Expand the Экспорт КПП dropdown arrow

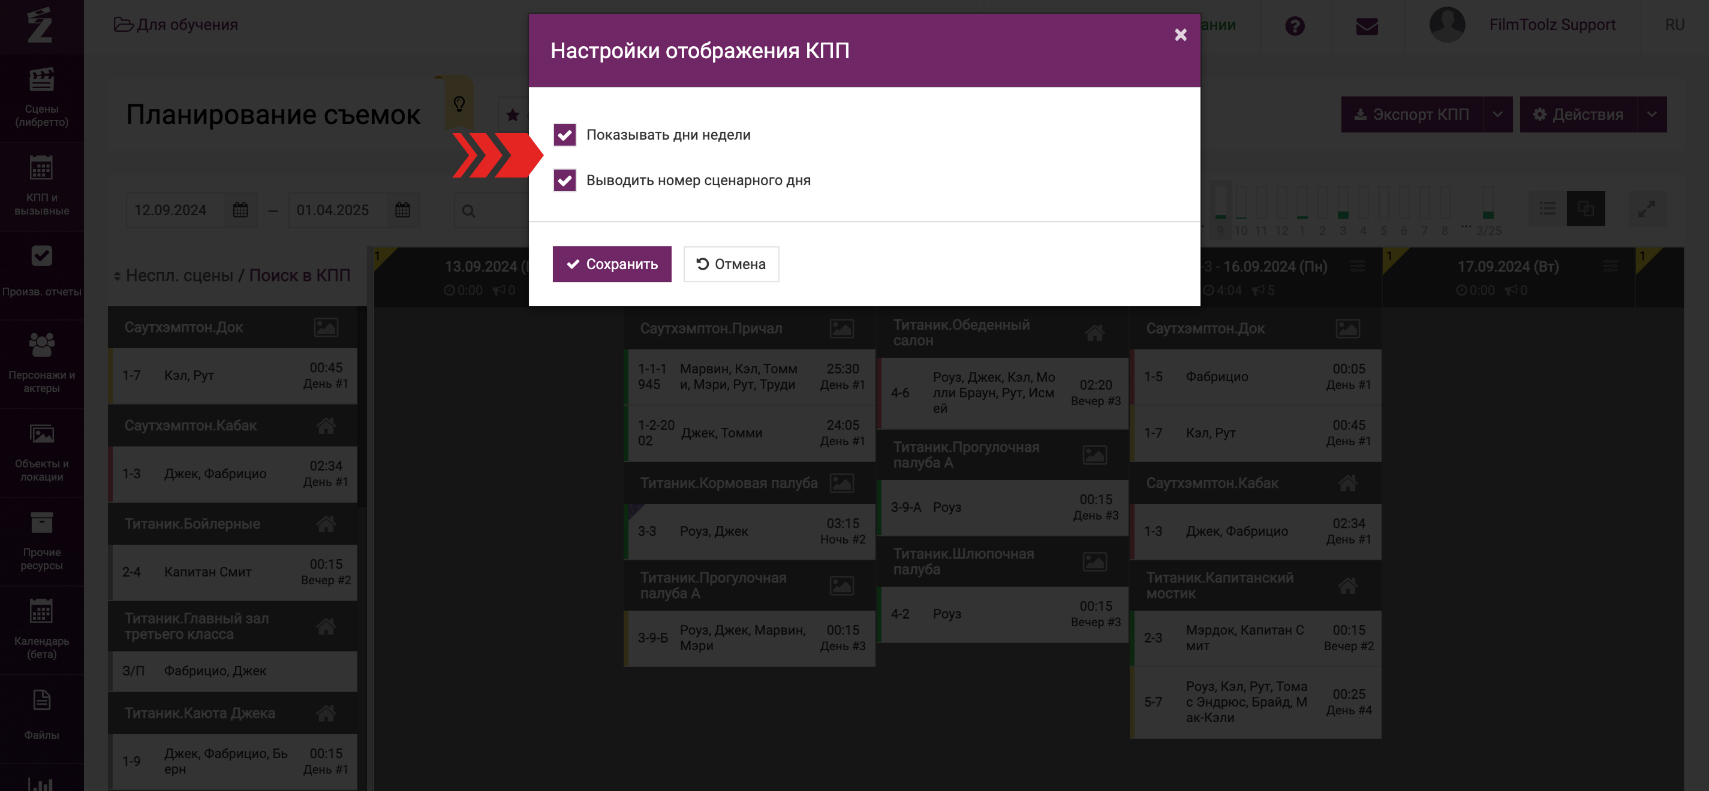(x=1498, y=114)
